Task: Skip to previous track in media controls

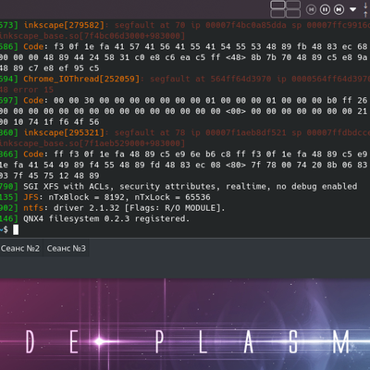Action: (x=311, y=9)
